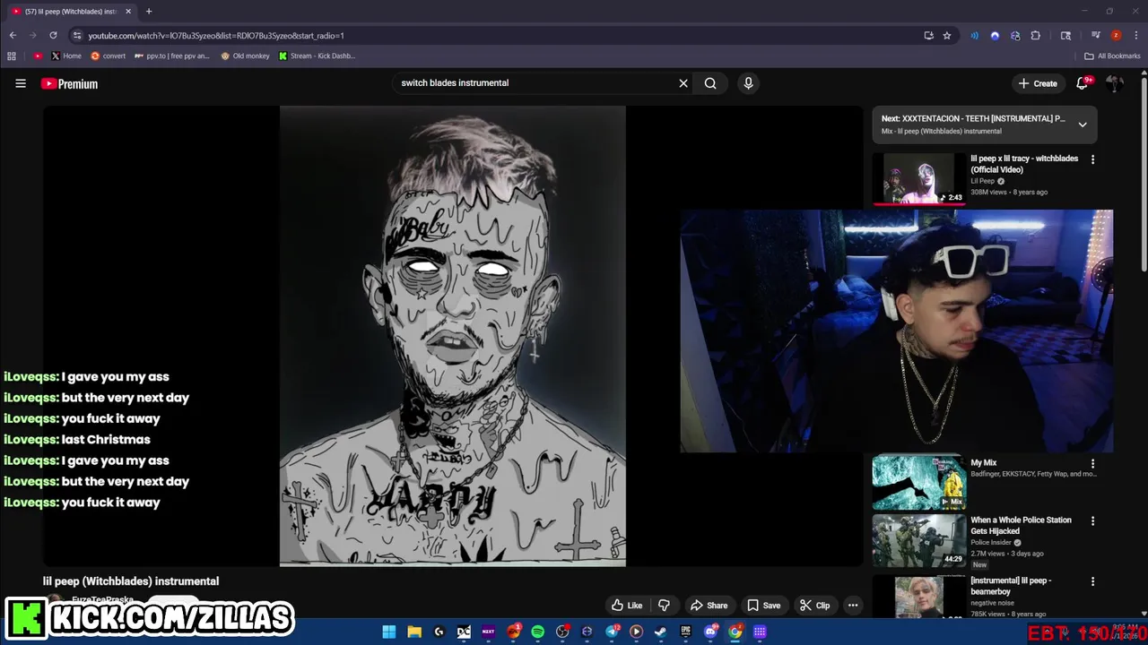
Task: Open the Chrome apps grid in bookmarks bar
Action: [x=12, y=56]
